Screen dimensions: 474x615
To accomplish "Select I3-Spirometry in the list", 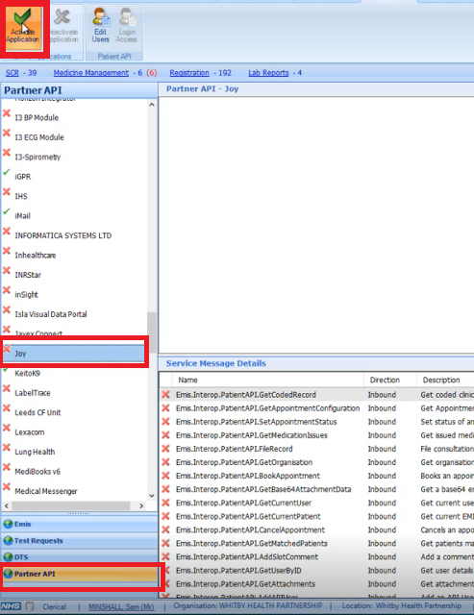I will (x=37, y=157).
